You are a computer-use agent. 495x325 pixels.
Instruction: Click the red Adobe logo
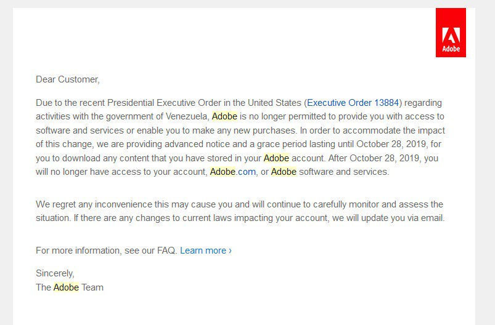point(451,33)
